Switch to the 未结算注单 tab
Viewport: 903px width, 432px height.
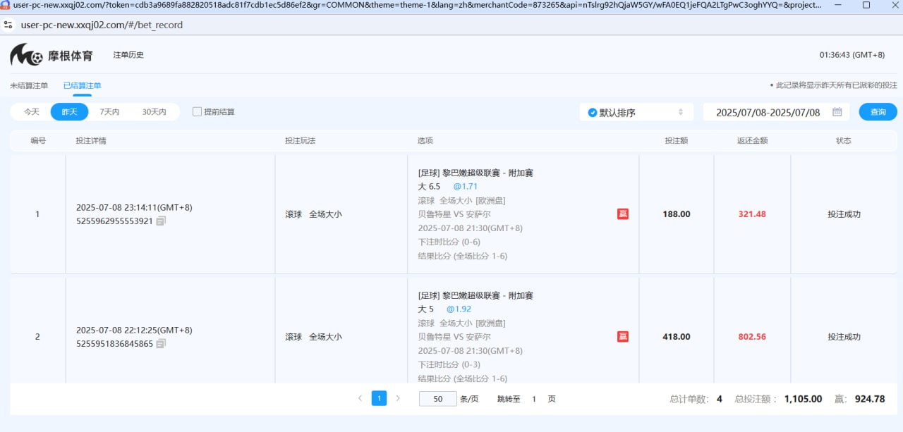(x=29, y=86)
